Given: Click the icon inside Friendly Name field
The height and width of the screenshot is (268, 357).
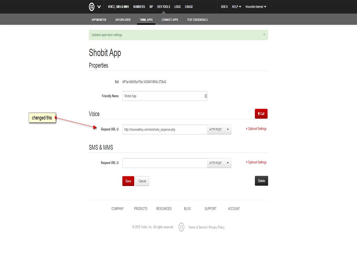Looking at the screenshot, I should [x=206, y=96].
